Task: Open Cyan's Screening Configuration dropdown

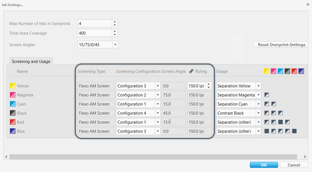Action: tap(158, 104)
